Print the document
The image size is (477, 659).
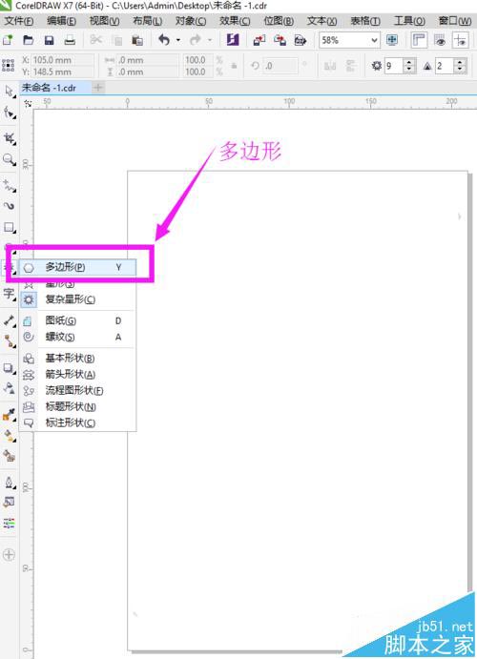pos(70,40)
